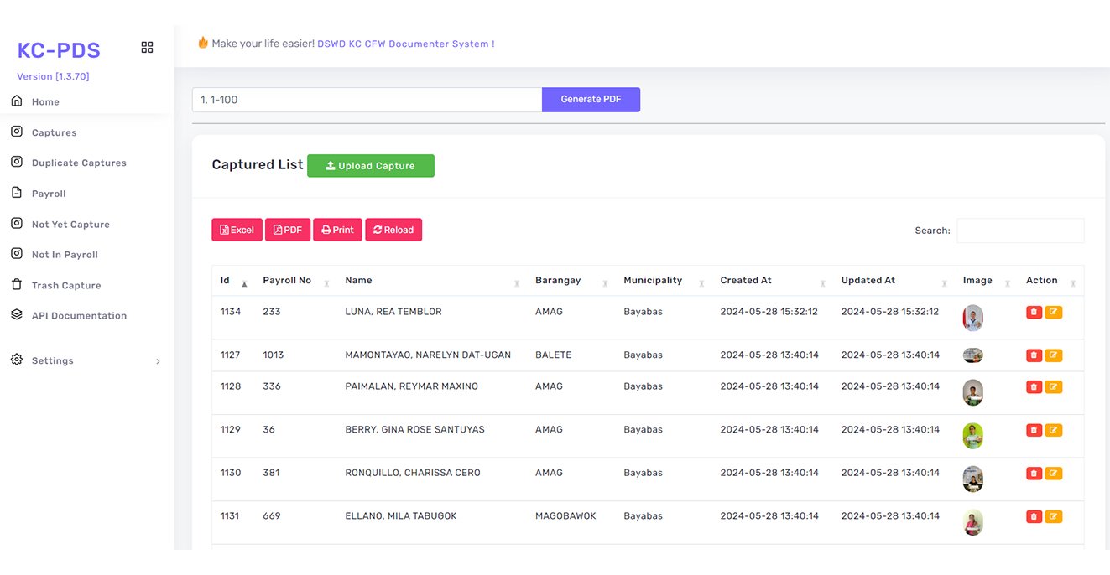The image size is (1110, 575).
Task: Edit record 1127 using edit icon
Action: tap(1052, 355)
